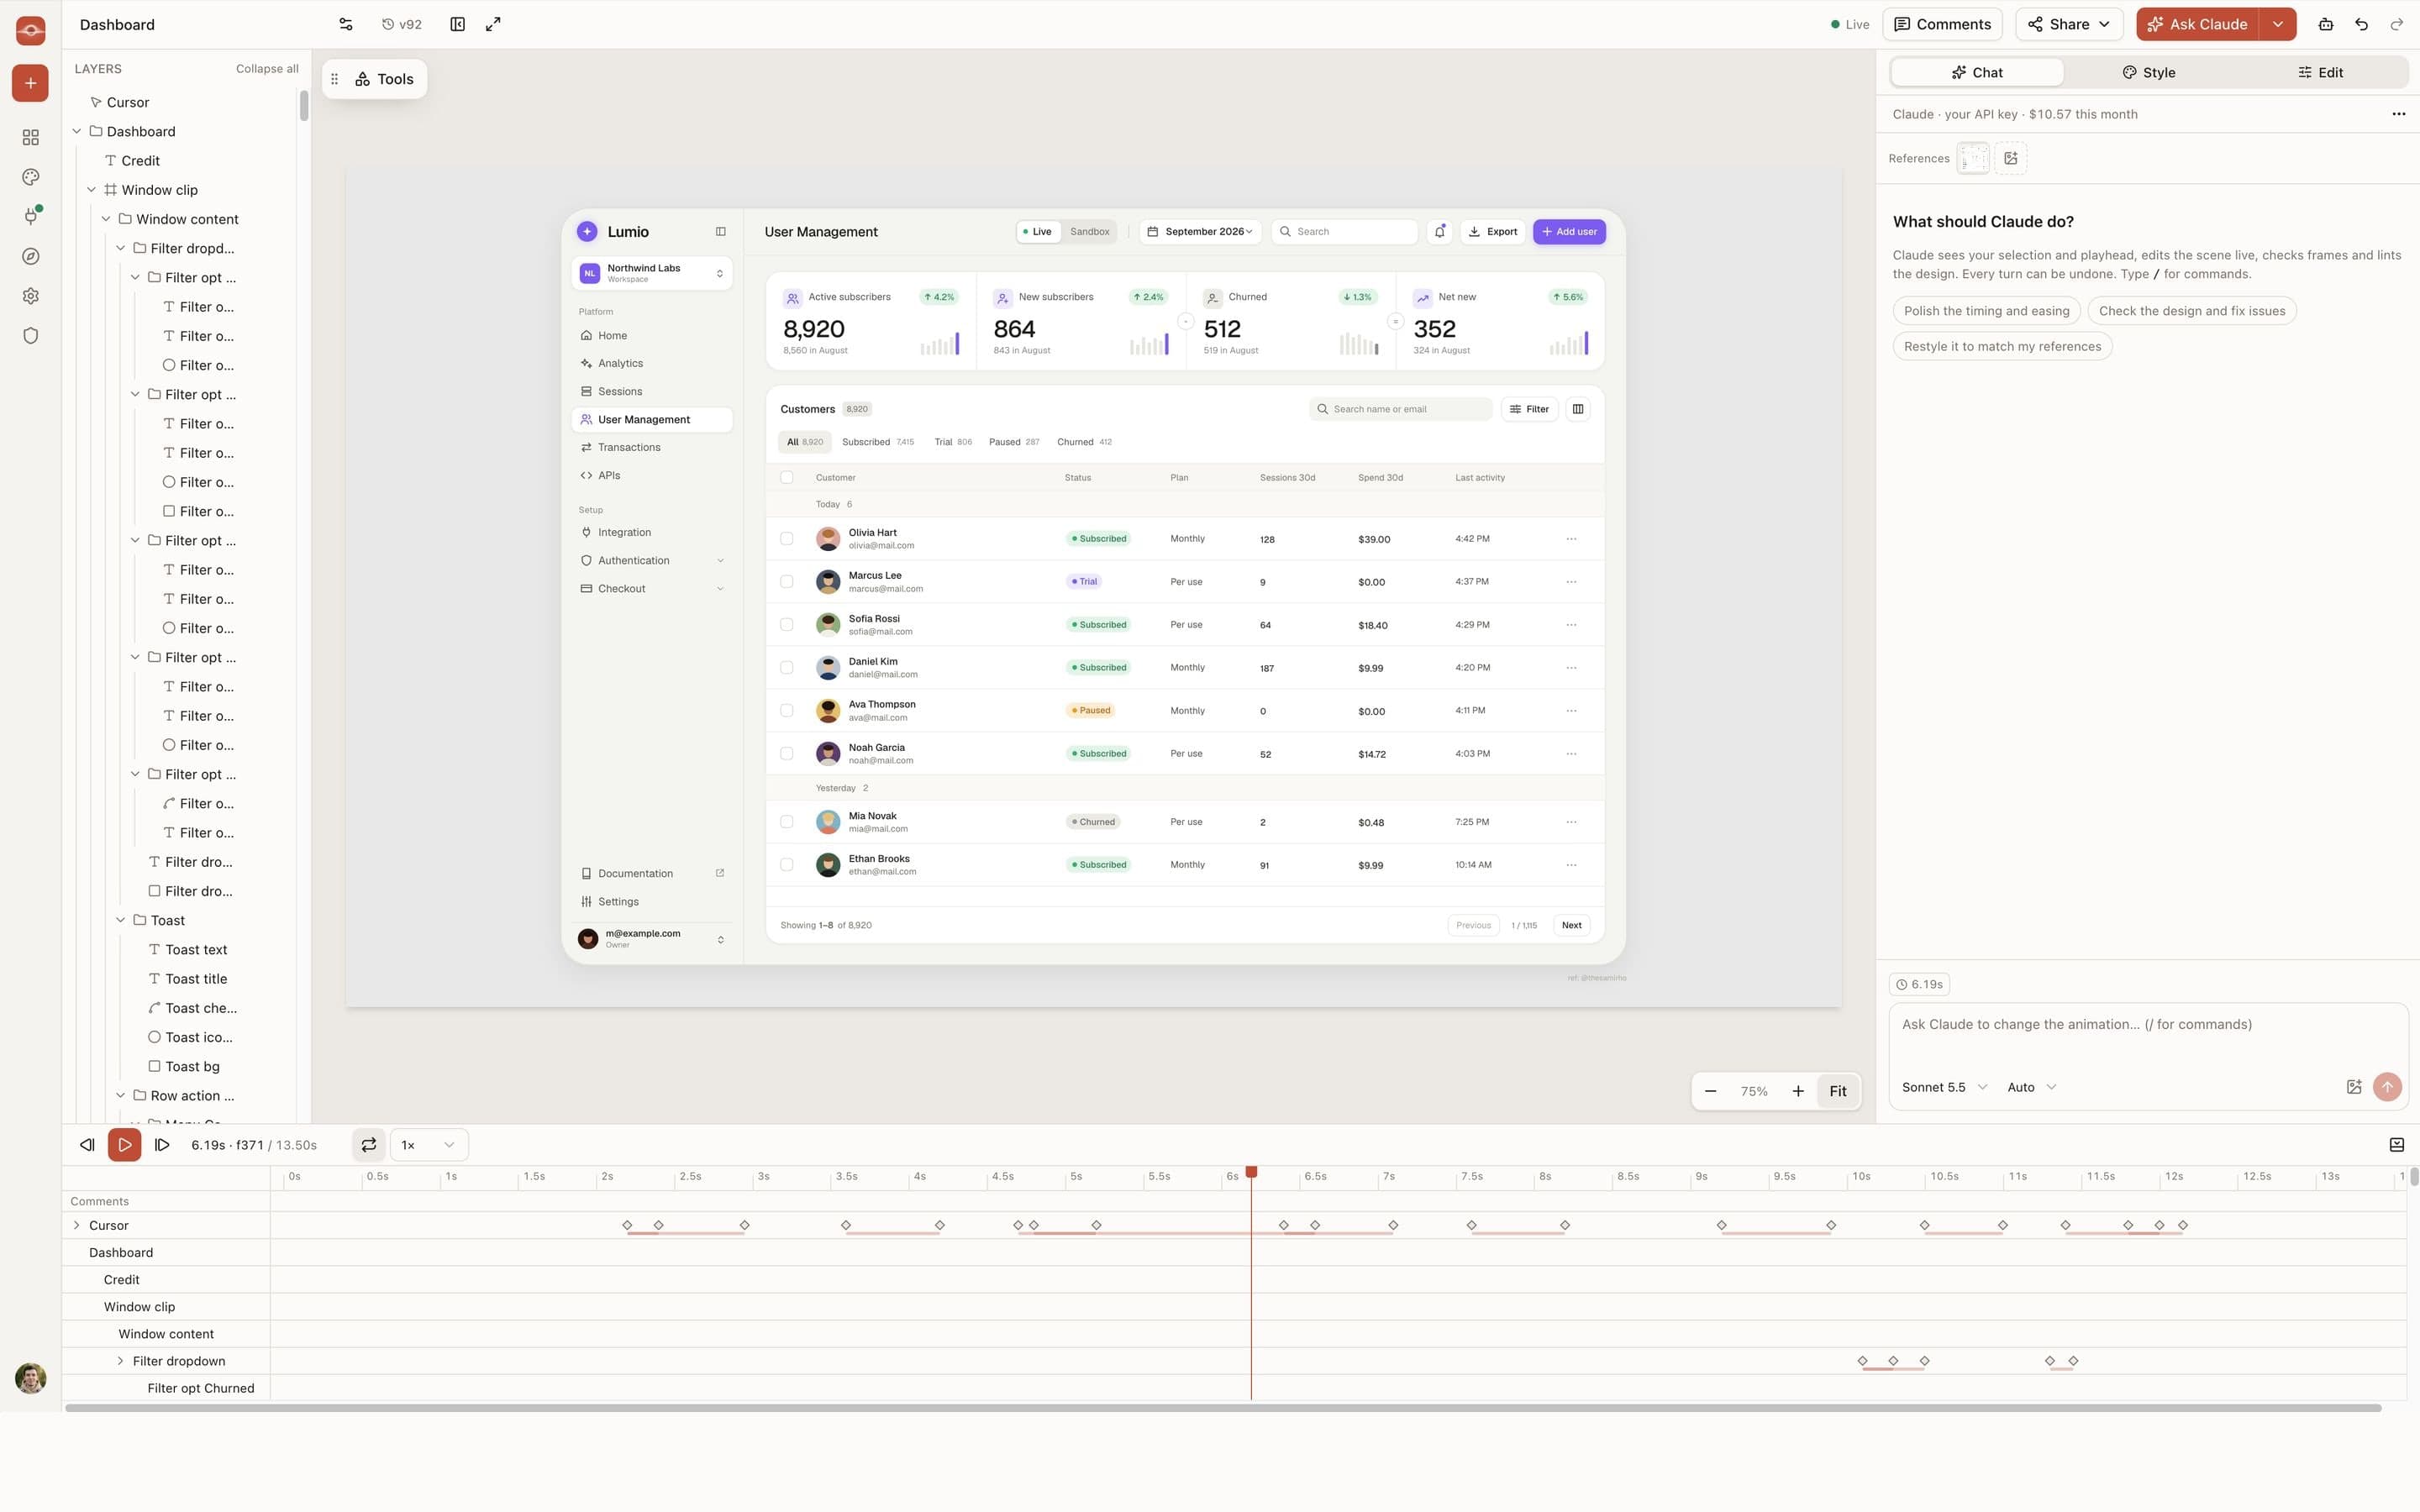This screenshot has height=1512, width=2420.
Task: Check the Olivia Hart row checkbox
Action: [786, 539]
